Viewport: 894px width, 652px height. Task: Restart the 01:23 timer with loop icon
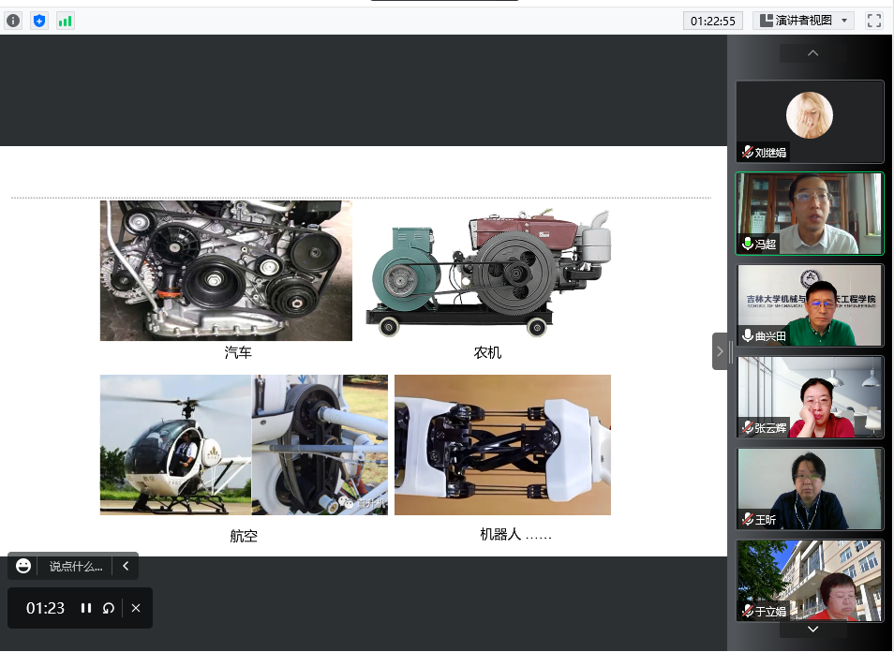109,608
